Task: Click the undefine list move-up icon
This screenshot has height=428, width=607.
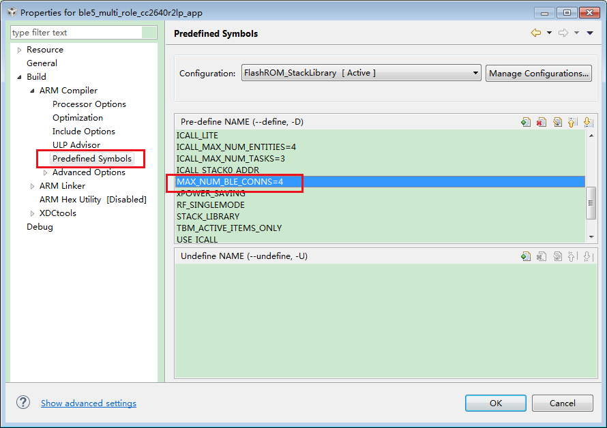Action: 572,256
